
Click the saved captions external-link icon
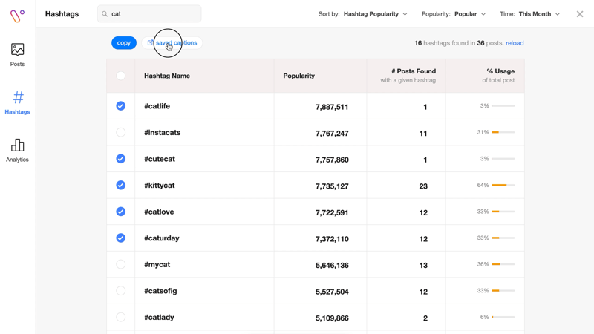tap(151, 43)
